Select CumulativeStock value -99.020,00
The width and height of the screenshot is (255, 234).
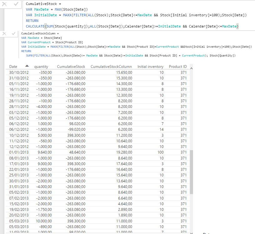(76, 130)
